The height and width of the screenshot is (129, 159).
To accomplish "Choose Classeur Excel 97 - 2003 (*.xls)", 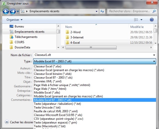I will click(x=95, y=78).
